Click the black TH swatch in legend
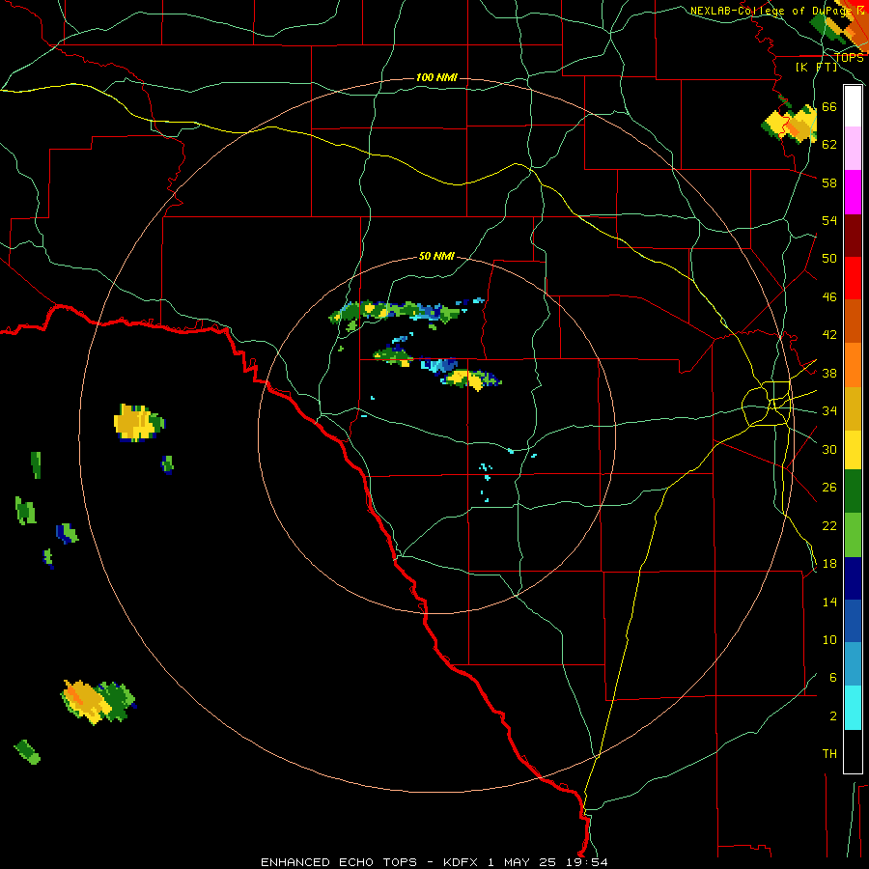 click(853, 751)
